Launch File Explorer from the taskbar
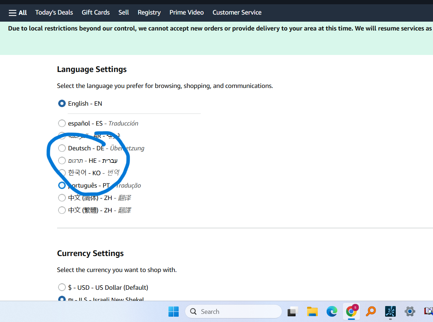Image resolution: width=433 pixels, height=322 pixels. [x=312, y=312]
